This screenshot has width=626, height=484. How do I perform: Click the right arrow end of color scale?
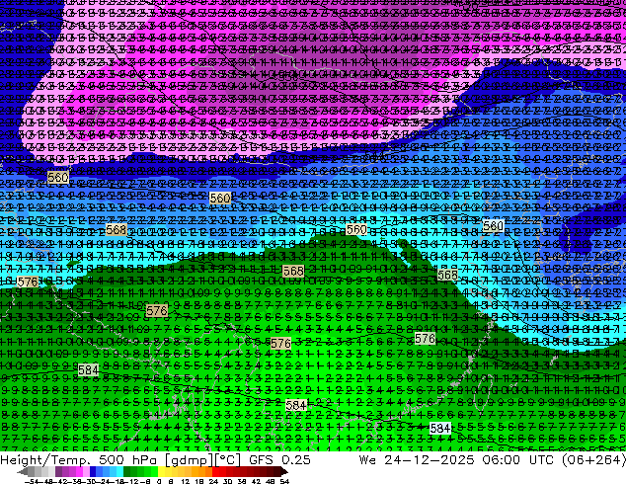pos(284,471)
